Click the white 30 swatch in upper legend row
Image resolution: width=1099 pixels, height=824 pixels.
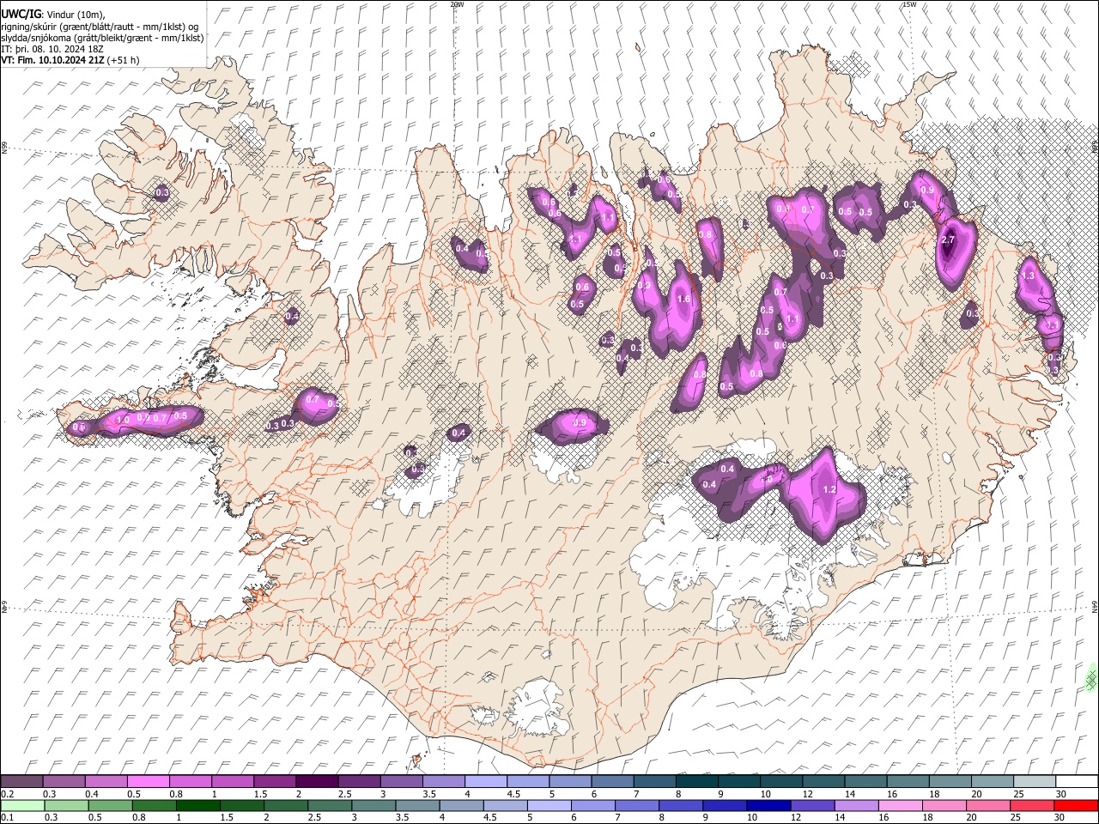[x=1077, y=782]
